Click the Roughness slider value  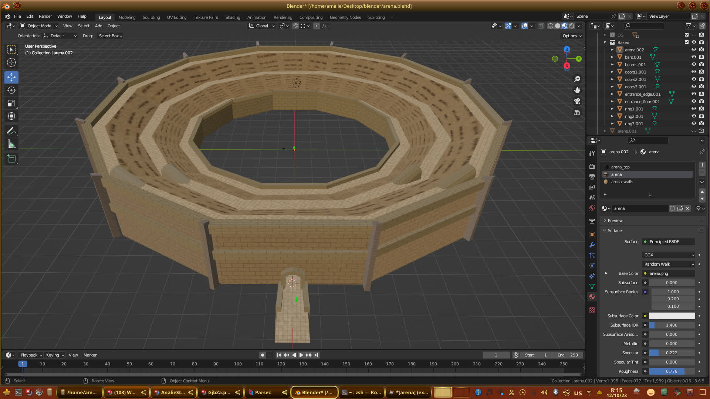(672, 371)
